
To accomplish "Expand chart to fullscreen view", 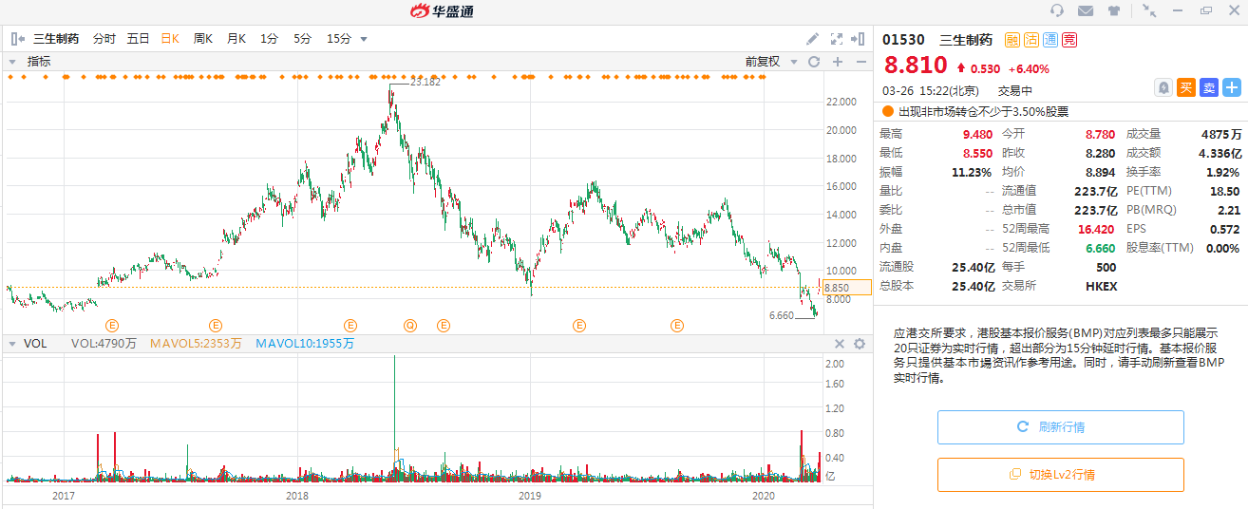I will [837, 39].
